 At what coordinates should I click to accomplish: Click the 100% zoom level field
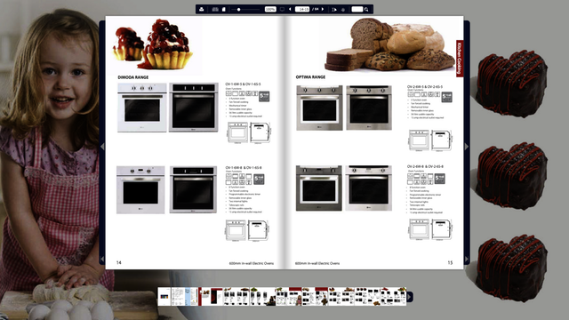(x=270, y=9)
